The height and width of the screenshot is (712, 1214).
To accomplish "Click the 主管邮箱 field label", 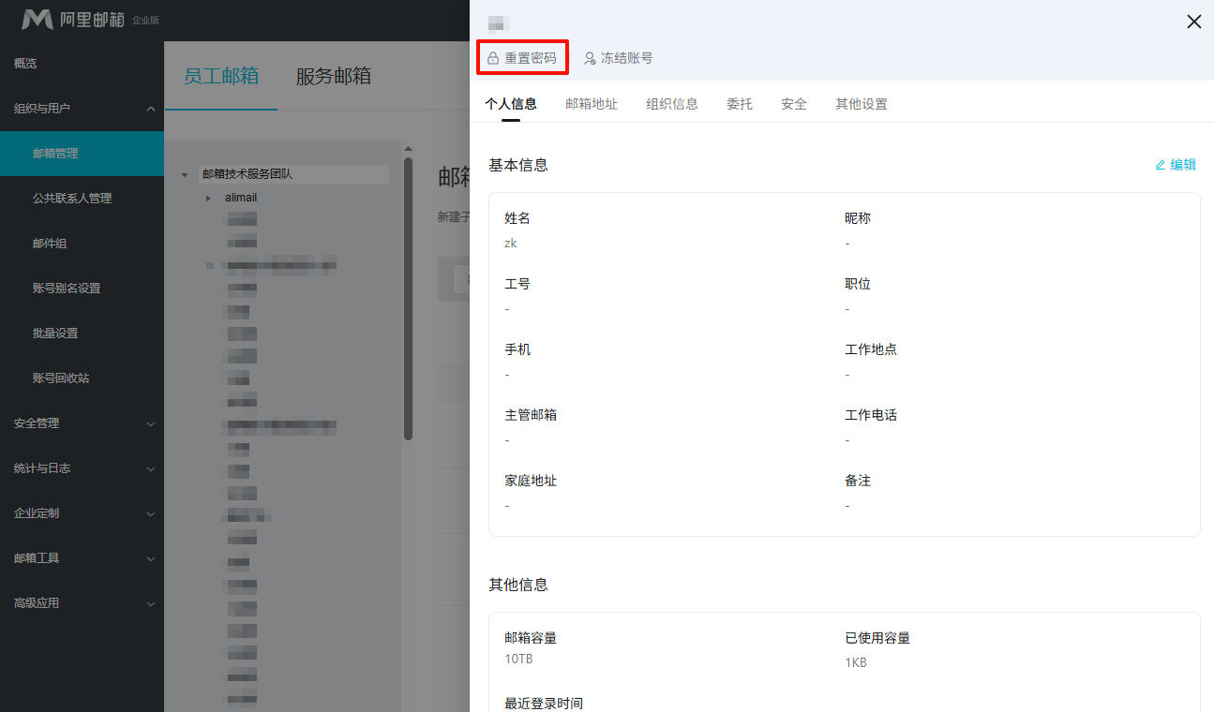I will (531, 415).
